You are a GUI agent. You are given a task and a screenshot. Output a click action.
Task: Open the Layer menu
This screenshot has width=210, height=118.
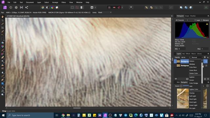39,2
